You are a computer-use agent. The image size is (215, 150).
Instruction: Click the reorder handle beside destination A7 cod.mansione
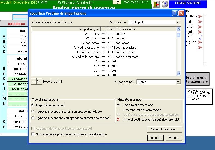(109, 52)
